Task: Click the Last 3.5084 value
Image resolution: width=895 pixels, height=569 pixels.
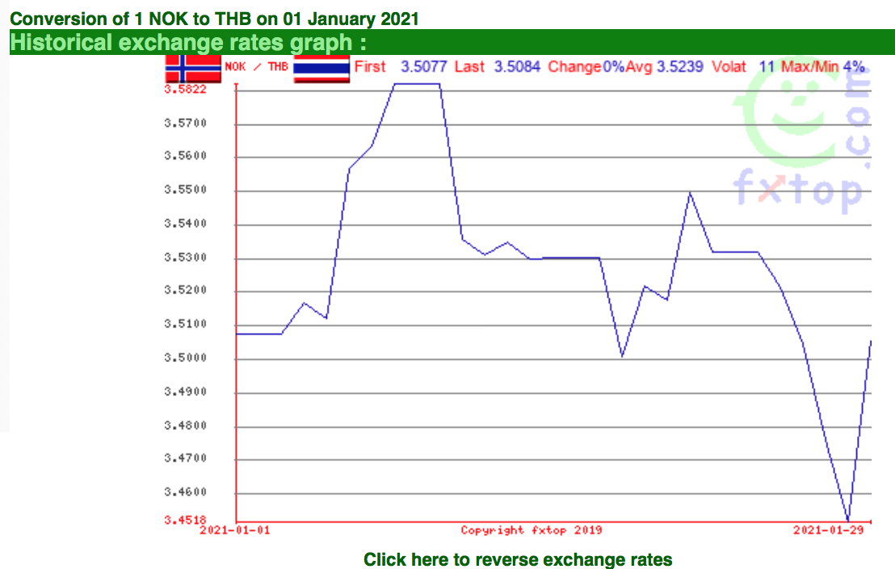Action: (x=497, y=66)
